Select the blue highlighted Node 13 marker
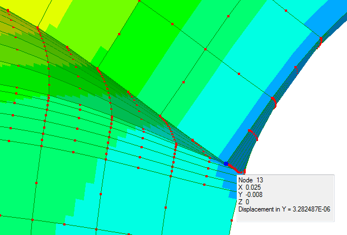 click(226, 164)
